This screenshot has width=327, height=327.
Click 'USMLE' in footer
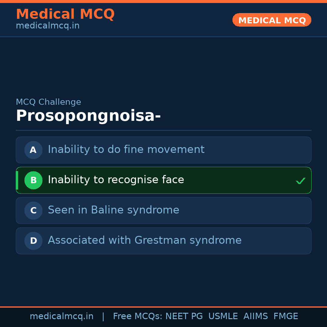[223, 316]
